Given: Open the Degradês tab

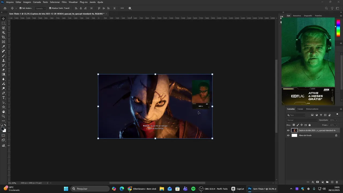Looking at the screenshot, I should pyautogui.click(x=308, y=16).
